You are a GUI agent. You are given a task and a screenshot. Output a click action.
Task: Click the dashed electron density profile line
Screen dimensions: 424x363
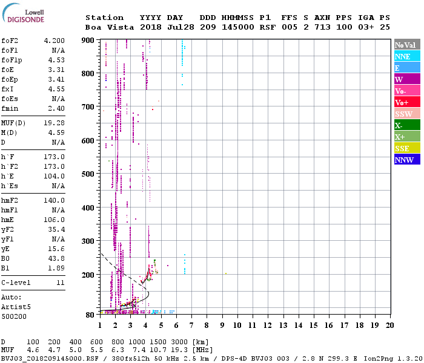[x=122, y=272]
